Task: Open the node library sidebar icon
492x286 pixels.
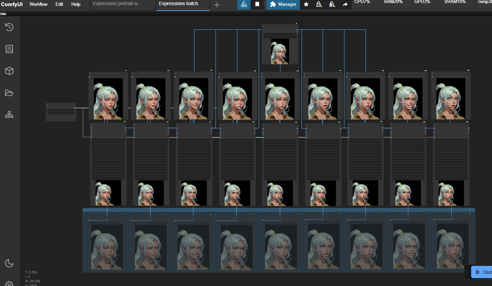Action: 9,49
